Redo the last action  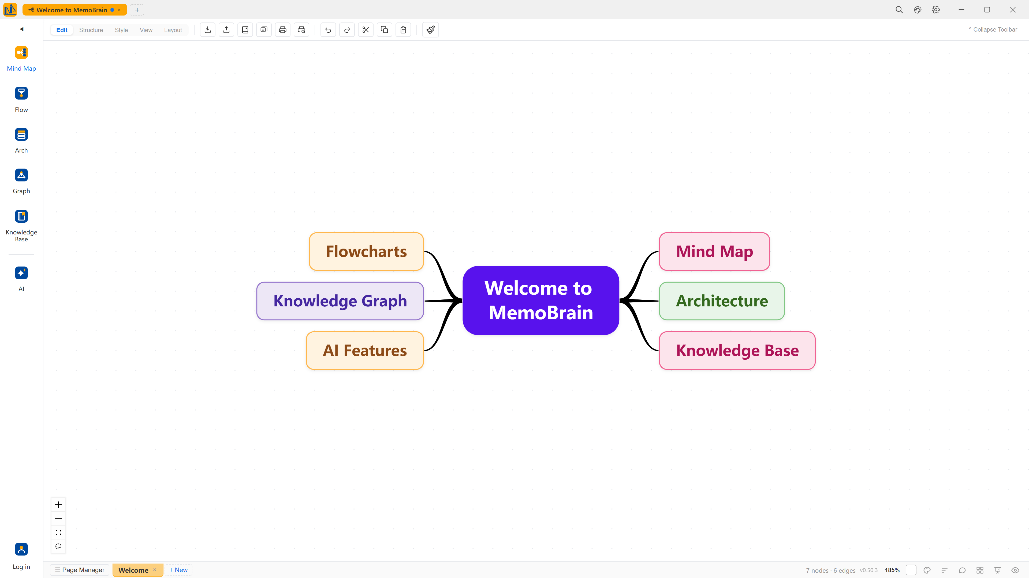[x=347, y=30]
